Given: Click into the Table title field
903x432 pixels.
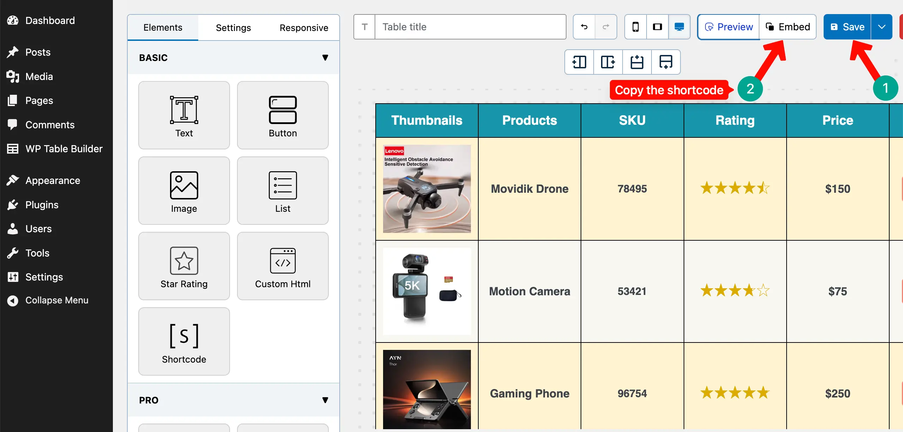Looking at the screenshot, I should 470,27.
